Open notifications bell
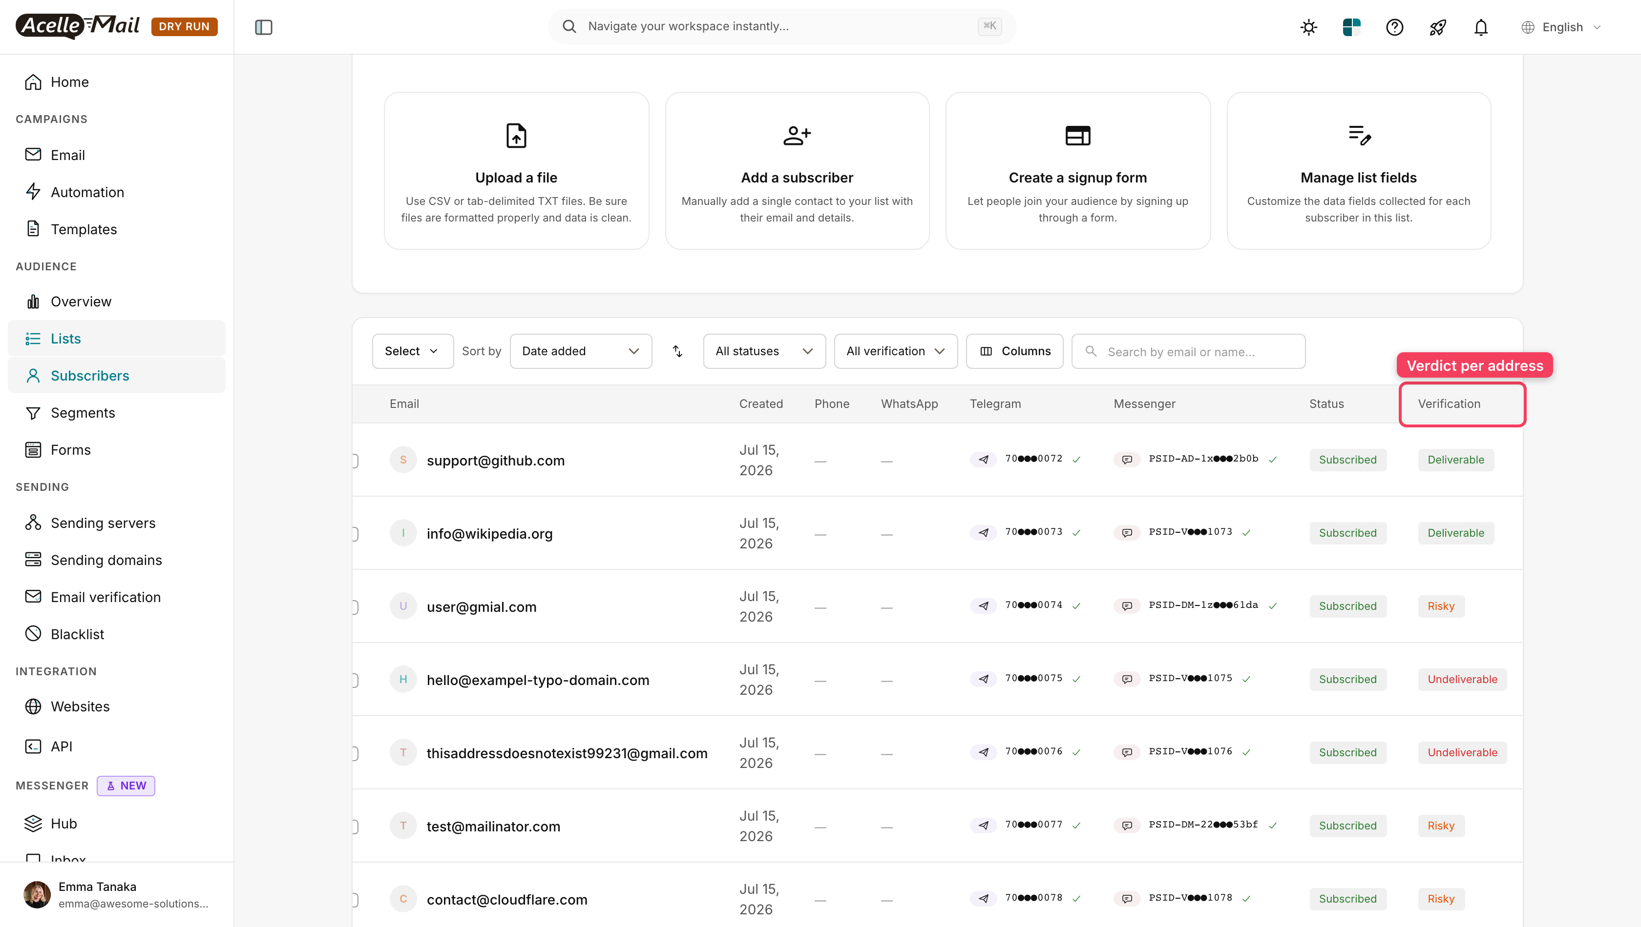 tap(1481, 27)
